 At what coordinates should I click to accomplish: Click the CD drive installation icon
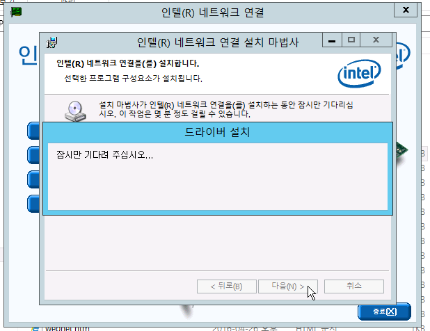[x=75, y=111]
